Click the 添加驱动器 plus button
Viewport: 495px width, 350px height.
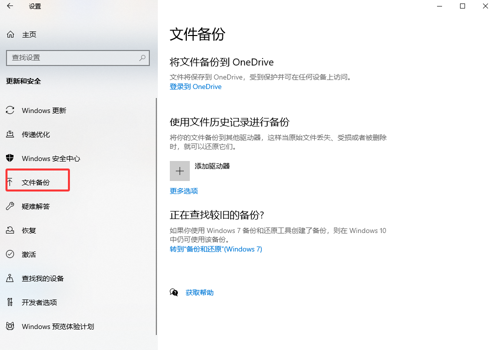179,170
